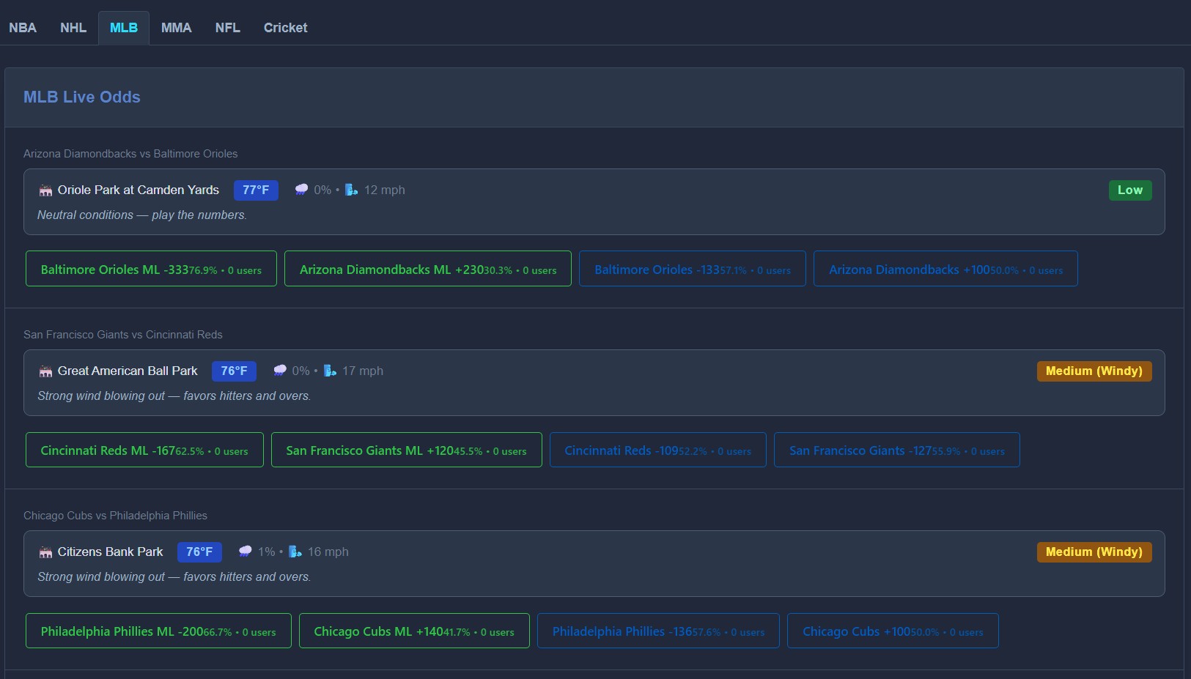The width and height of the screenshot is (1191, 679).
Task: Click wind icon next to 17 mph
Action: [330, 371]
